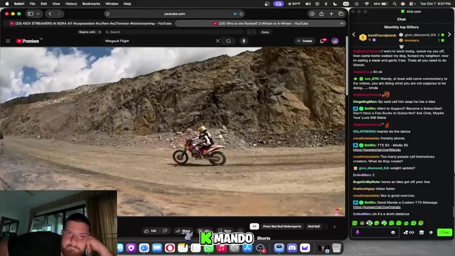Switch to KICK STREAMERS IN SORA AI tab

[91, 23]
